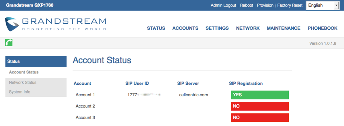Viewport: 344px width, 126px height.
Task: Click the Reboot link
Action: (x=247, y=5)
